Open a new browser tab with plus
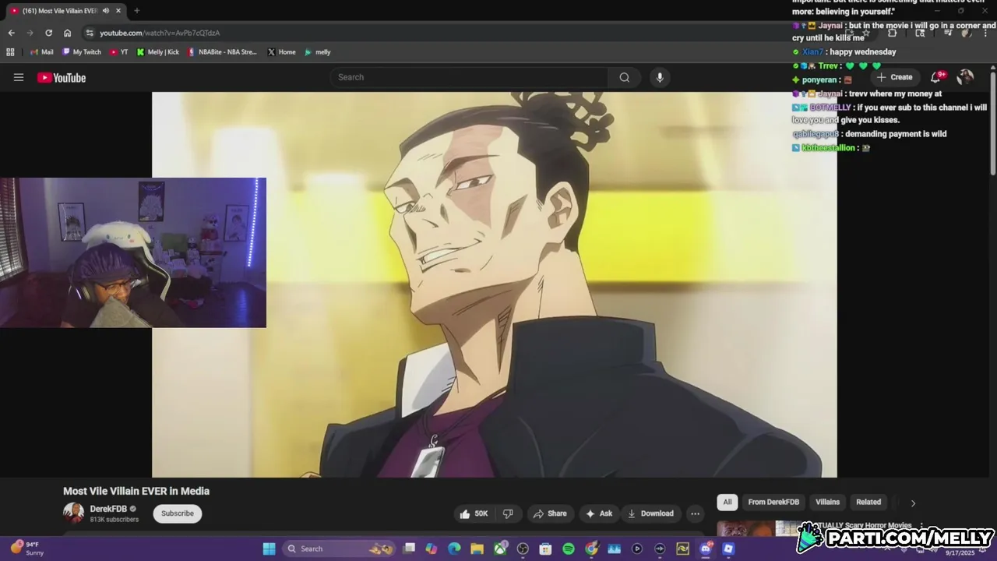The width and height of the screenshot is (997, 561). point(136,11)
